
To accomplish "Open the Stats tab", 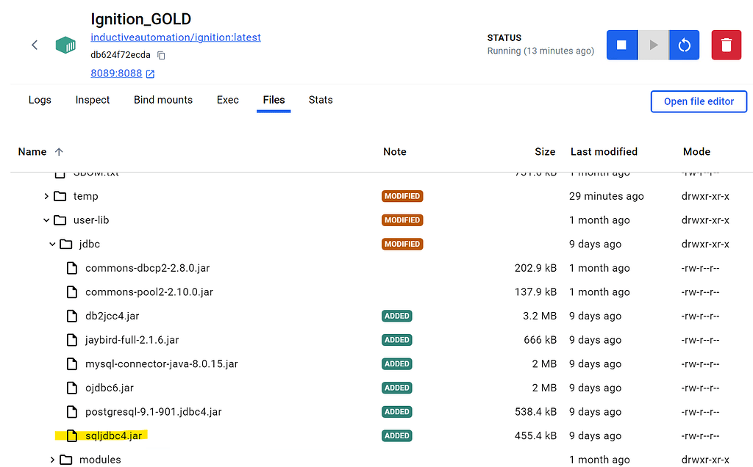I will (321, 100).
